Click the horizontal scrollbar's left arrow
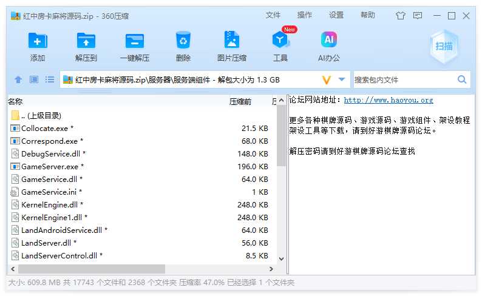Image resolution: width=482 pixels, height=296 pixels. (x=13, y=269)
